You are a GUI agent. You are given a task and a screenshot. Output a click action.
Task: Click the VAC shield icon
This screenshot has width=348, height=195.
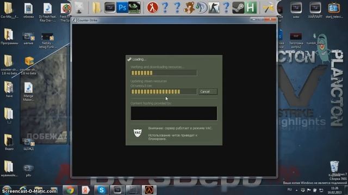[138, 133]
